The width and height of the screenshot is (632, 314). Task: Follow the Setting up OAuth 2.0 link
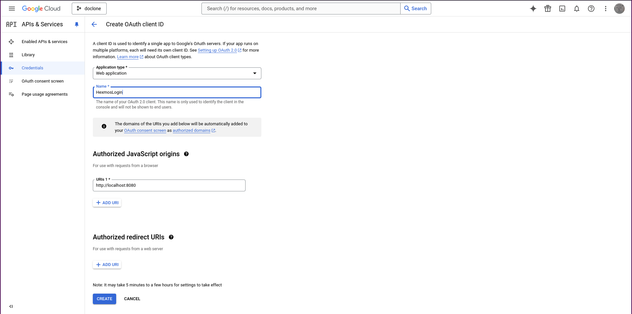[217, 50]
